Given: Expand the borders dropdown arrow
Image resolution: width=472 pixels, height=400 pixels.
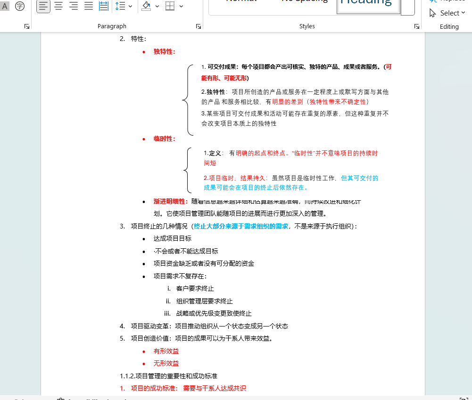Looking at the screenshot, I should point(181,6).
